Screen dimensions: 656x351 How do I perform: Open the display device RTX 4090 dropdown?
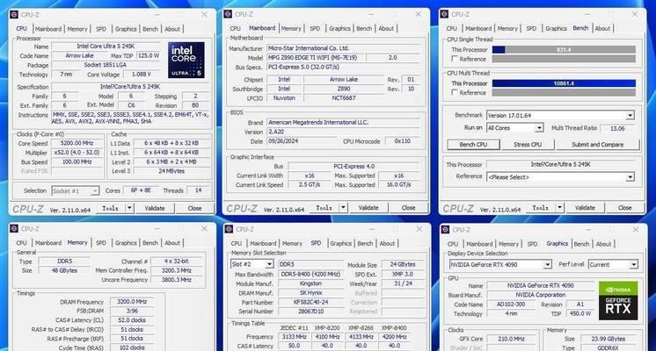tap(547, 265)
